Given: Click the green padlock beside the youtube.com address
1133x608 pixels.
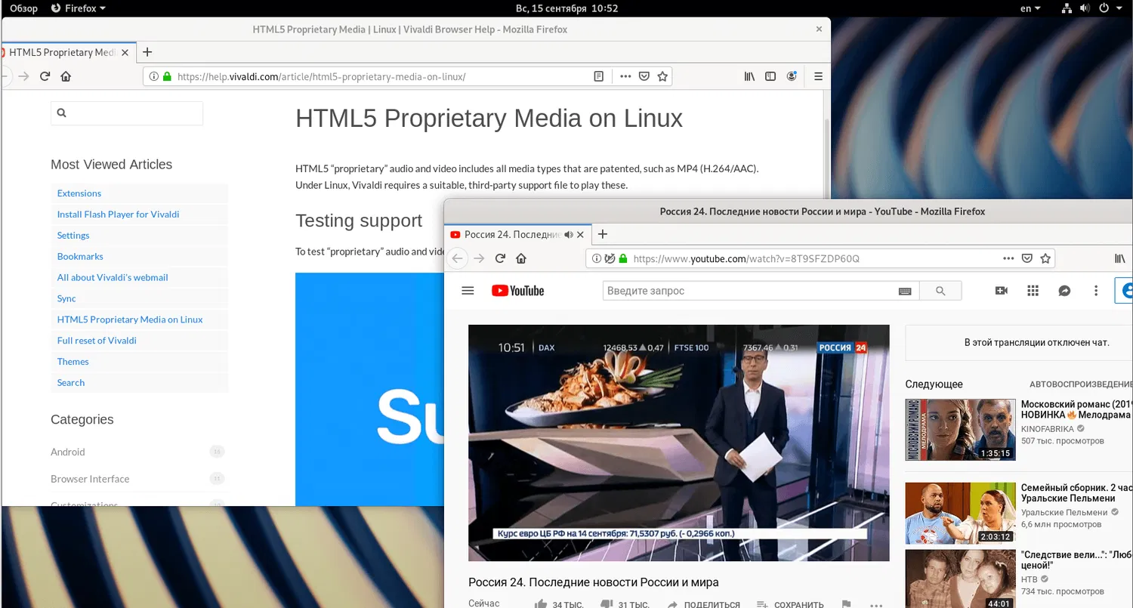Looking at the screenshot, I should (x=623, y=258).
